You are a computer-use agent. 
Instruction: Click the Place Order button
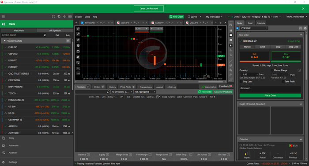click(x=270, y=95)
